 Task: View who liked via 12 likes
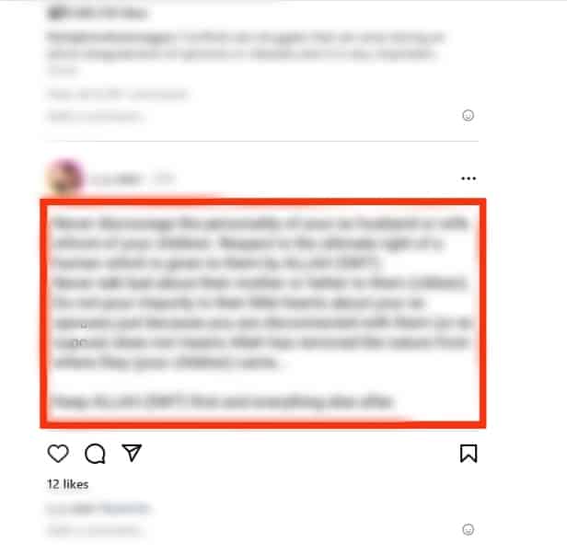[x=67, y=484]
